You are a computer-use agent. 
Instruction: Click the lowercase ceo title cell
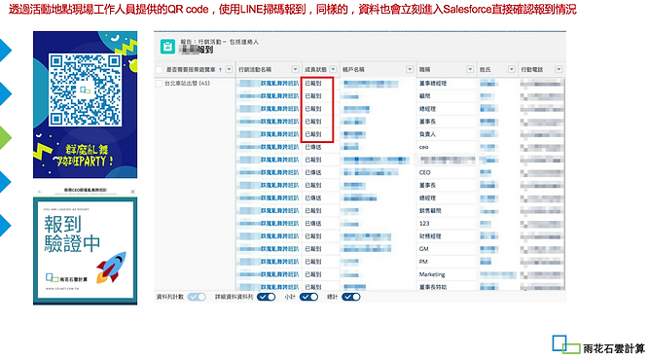424,147
